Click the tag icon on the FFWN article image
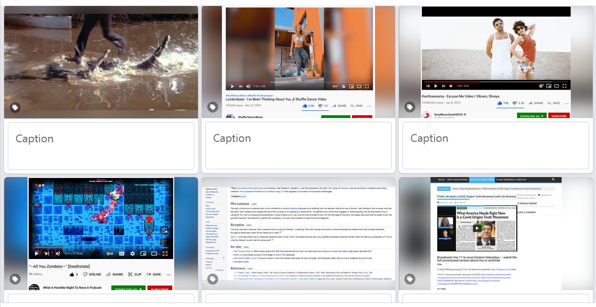 pyautogui.click(x=410, y=279)
